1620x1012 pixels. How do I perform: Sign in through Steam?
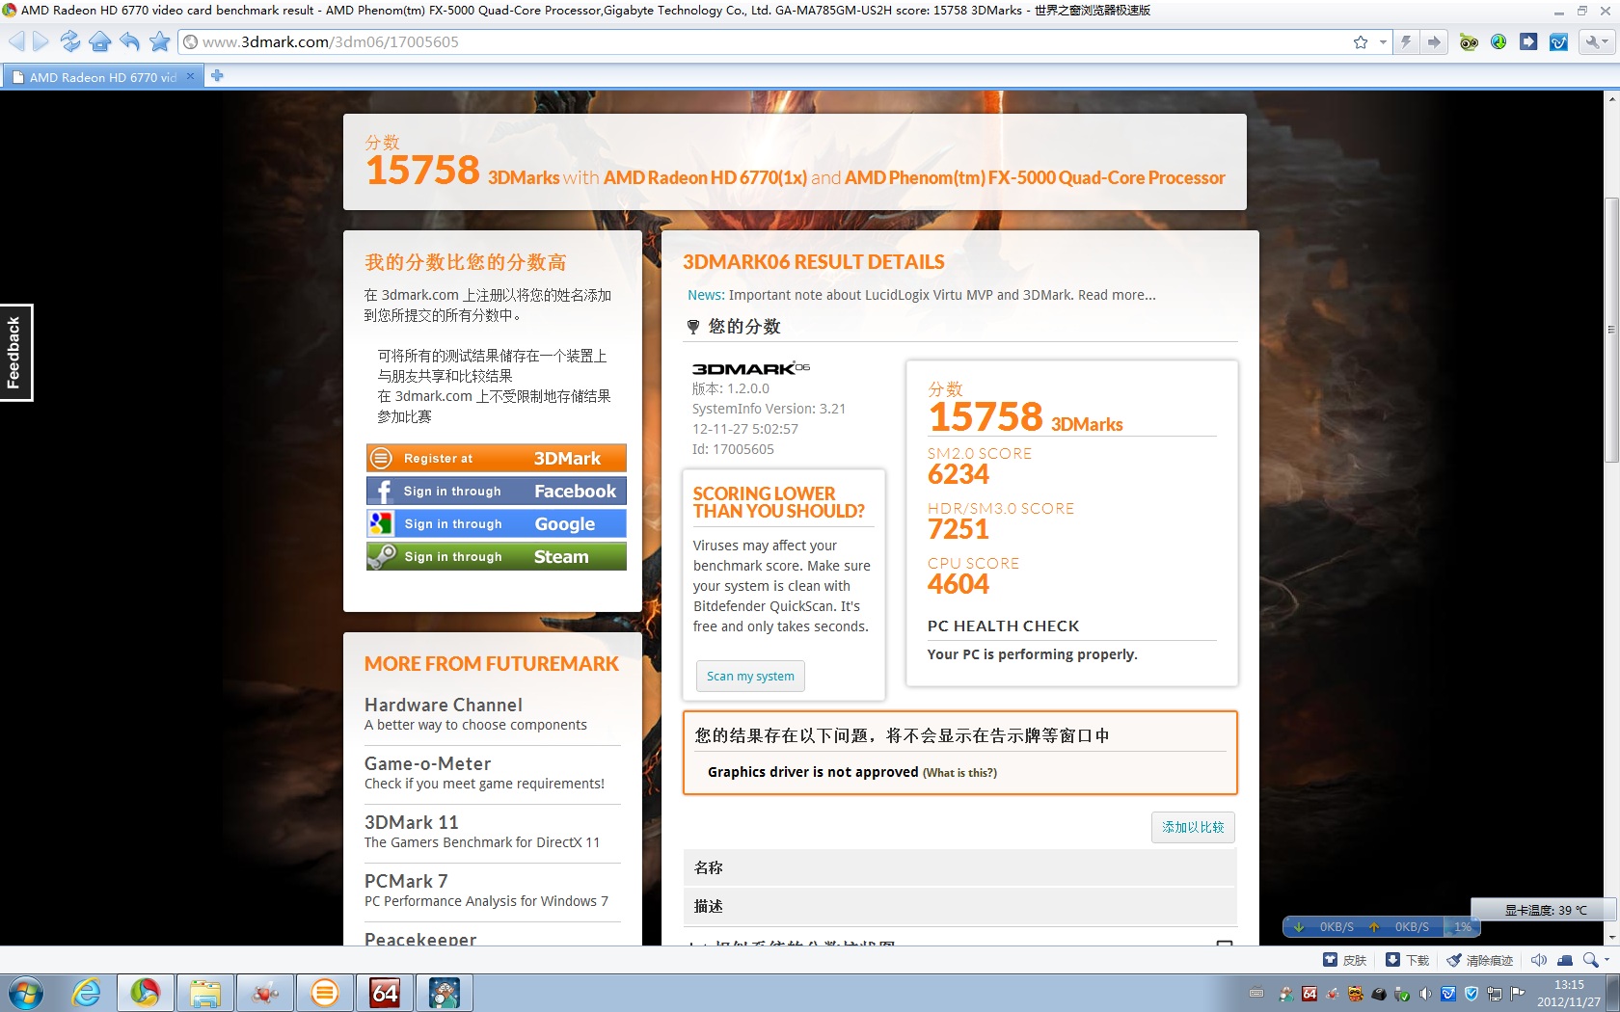coord(496,556)
